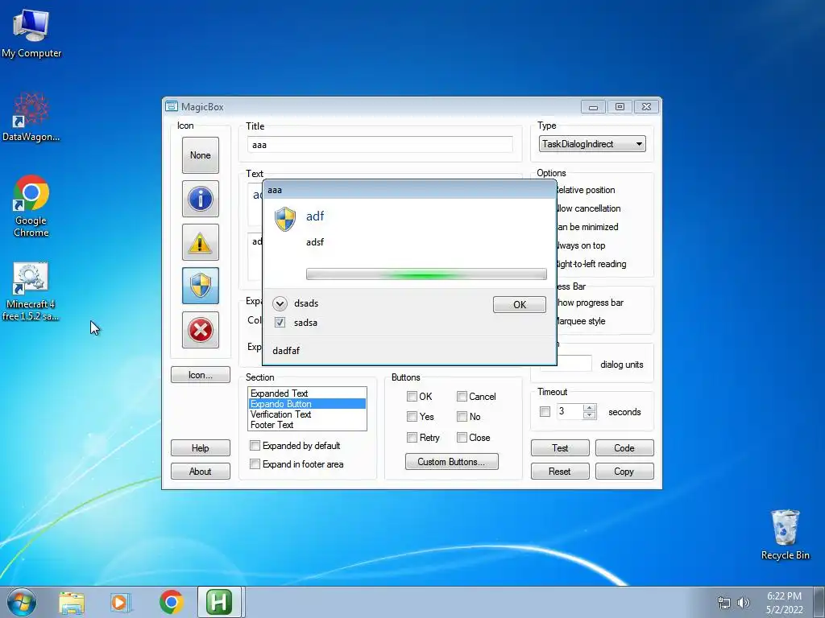Open Windows Media Player from taskbar
Image resolution: width=825 pixels, height=618 pixels.
(x=121, y=603)
